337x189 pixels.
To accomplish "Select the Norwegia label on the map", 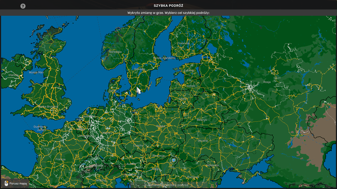I will tap(115, 52).
